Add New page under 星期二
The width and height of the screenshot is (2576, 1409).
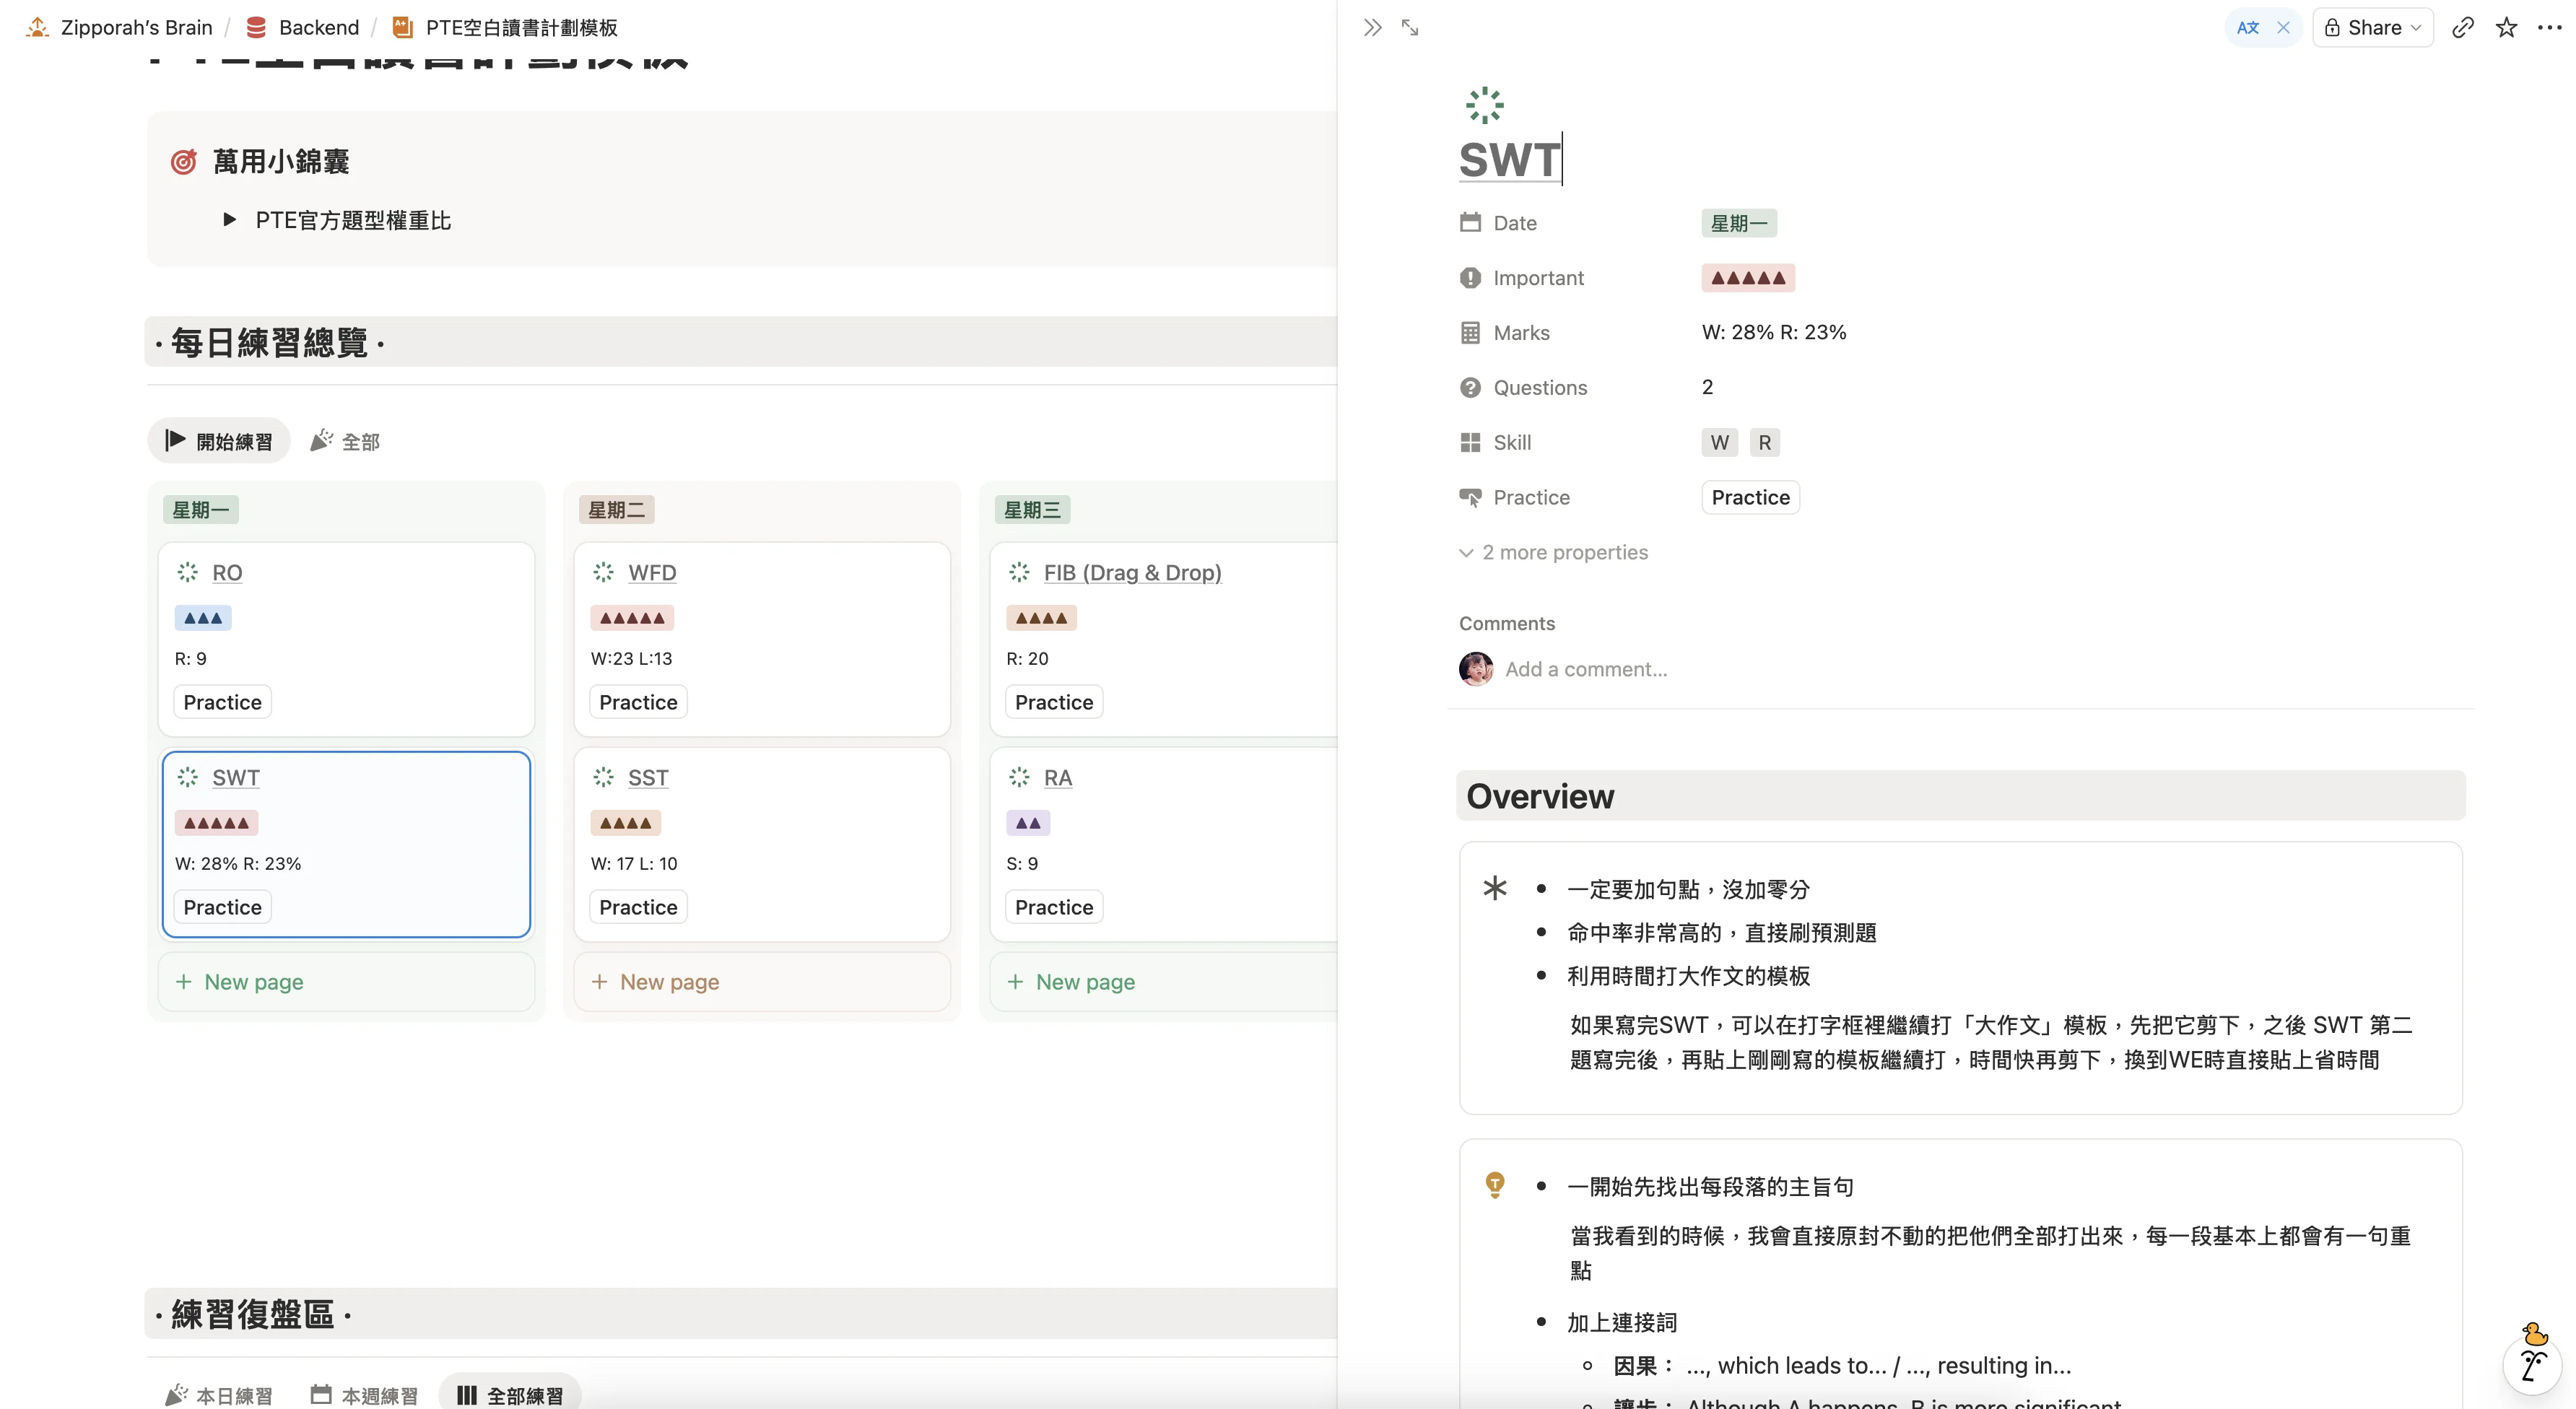pyautogui.click(x=762, y=982)
